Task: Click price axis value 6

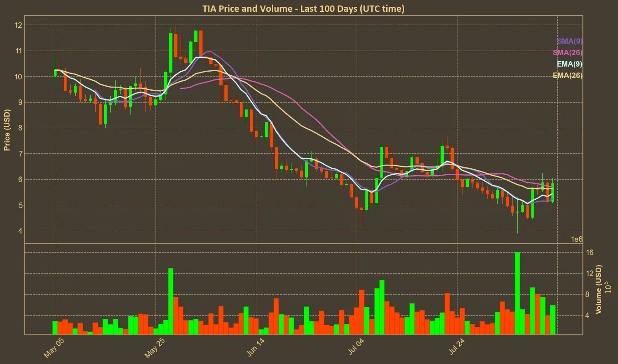Action: coord(20,180)
